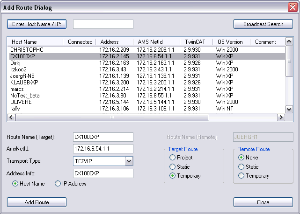Screen dimensions: 300x214
Task: Select the CX1000XP host row
Action: click(146, 56)
